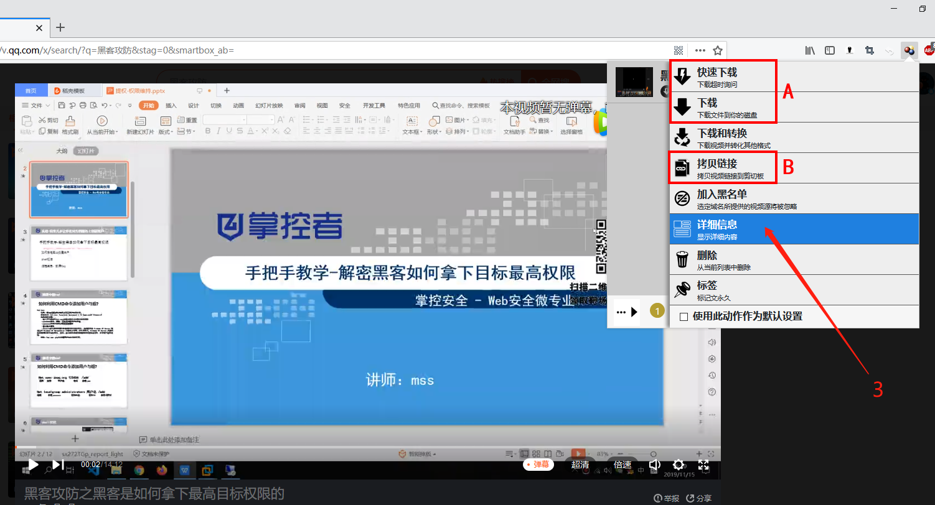Pick the 下载和转换 download and convert entry
This screenshot has height=505, width=935.
[x=794, y=137]
